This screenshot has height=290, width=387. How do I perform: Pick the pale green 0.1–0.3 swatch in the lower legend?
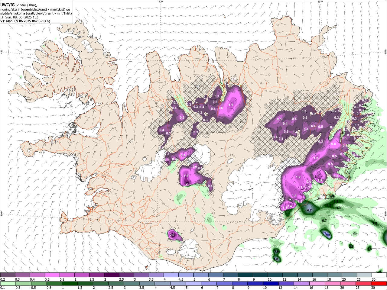pyautogui.click(x=8, y=283)
